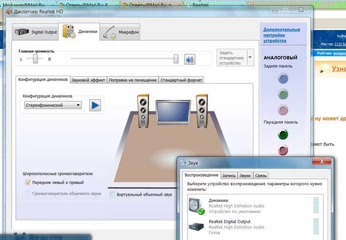
Task: Select 'Устройство по умолчанию' text row
Action: 235,212
